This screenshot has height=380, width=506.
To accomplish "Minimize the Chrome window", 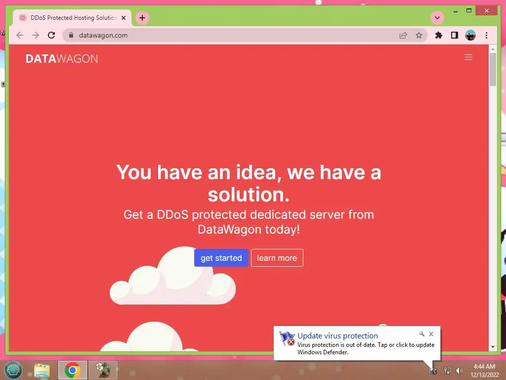I will pos(455,11).
